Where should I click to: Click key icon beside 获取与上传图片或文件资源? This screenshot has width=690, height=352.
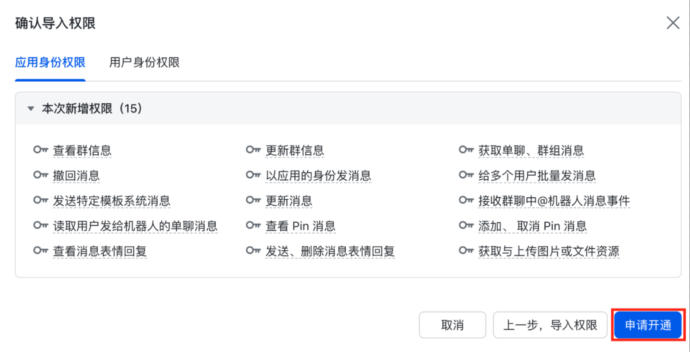pyautogui.click(x=466, y=251)
